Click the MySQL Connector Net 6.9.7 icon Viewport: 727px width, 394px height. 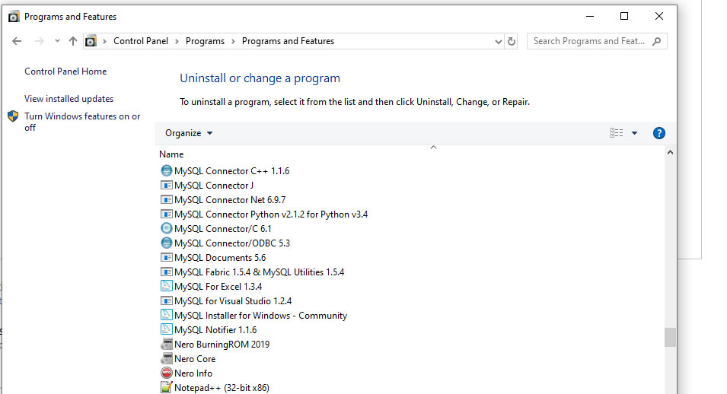pos(167,199)
